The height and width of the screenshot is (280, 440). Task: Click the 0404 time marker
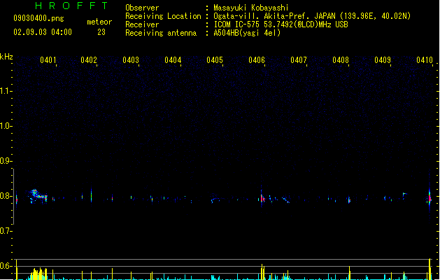[x=173, y=60]
